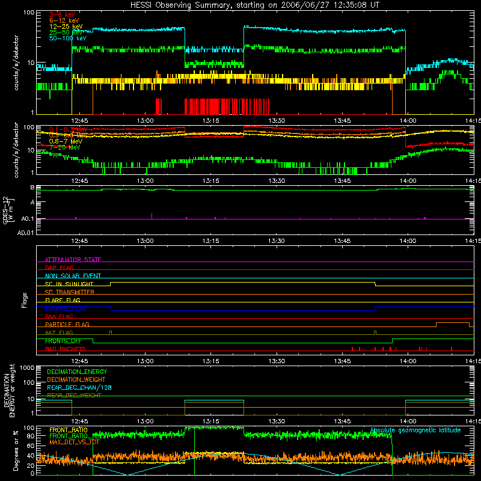Click the PARTICLE_FLAG raised step near 14:10
Screen dimensions: 481x481
click(453, 323)
